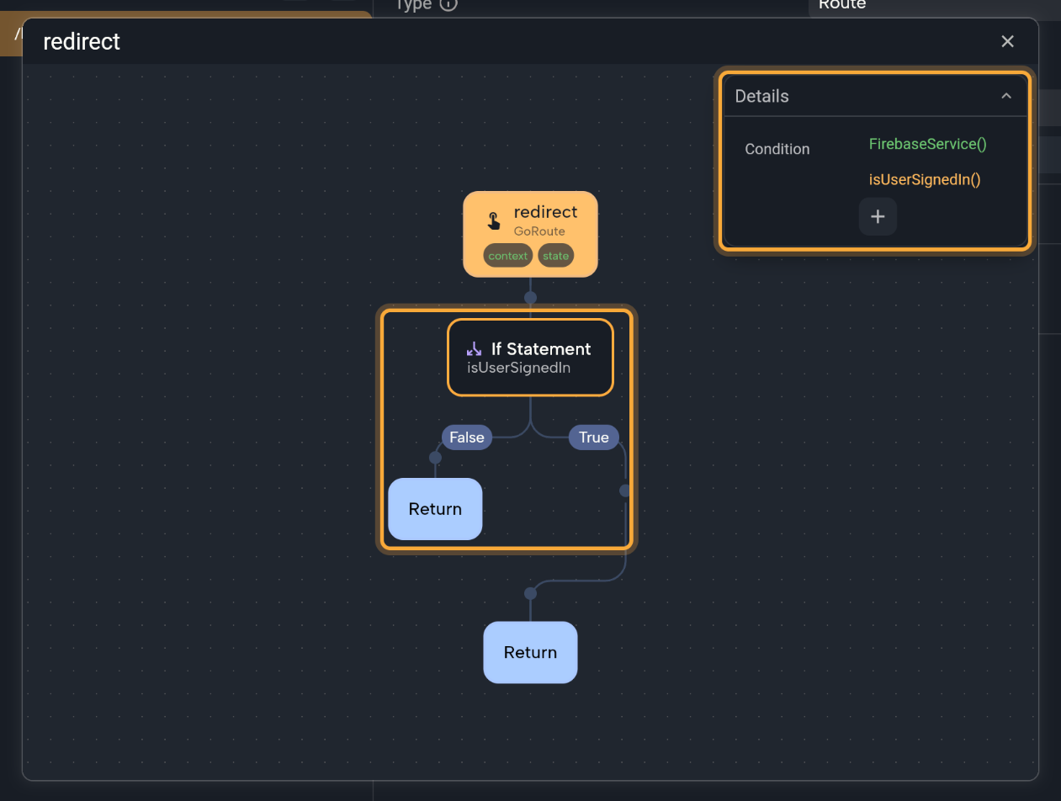Click the If Statement branch icon
The width and height of the screenshot is (1061, 801).
[475, 348]
